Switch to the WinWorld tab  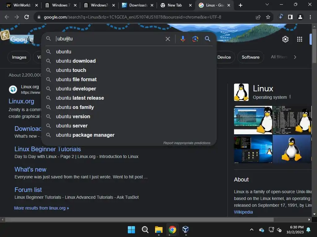click(x=19, y=5)
